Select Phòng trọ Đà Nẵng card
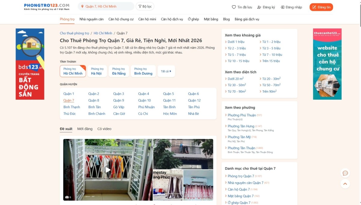This screenshot has width=361, height=205. (119, 71)
